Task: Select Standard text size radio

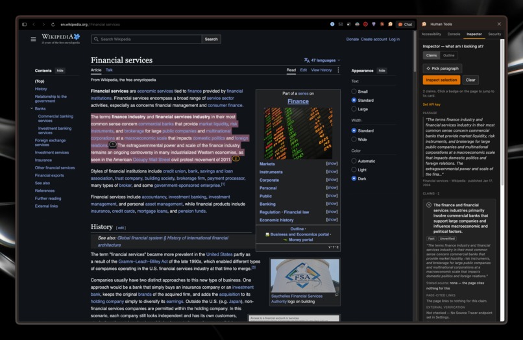Action: [354, 100]
